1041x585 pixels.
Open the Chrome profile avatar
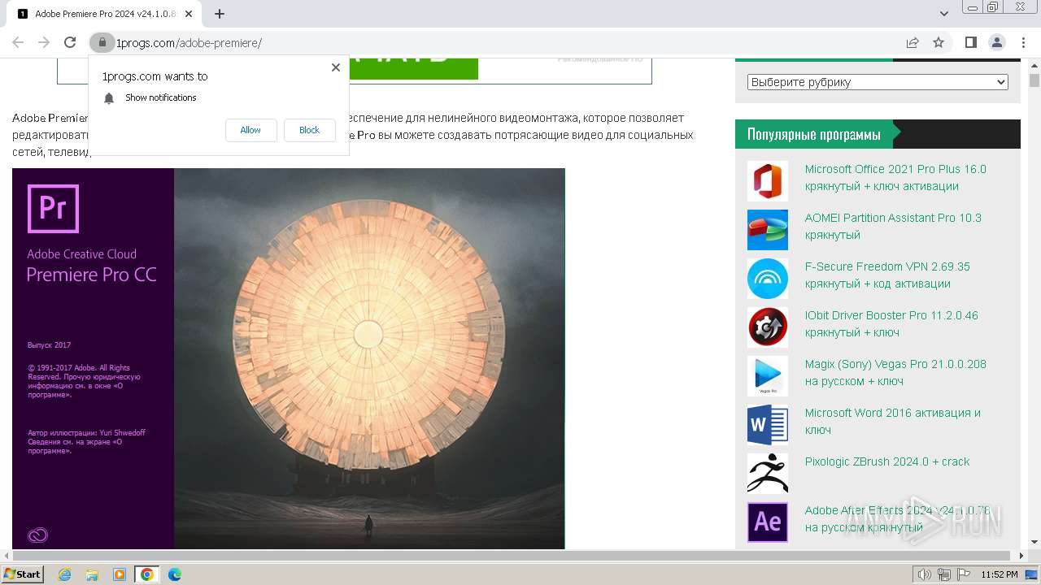[996, 42]
